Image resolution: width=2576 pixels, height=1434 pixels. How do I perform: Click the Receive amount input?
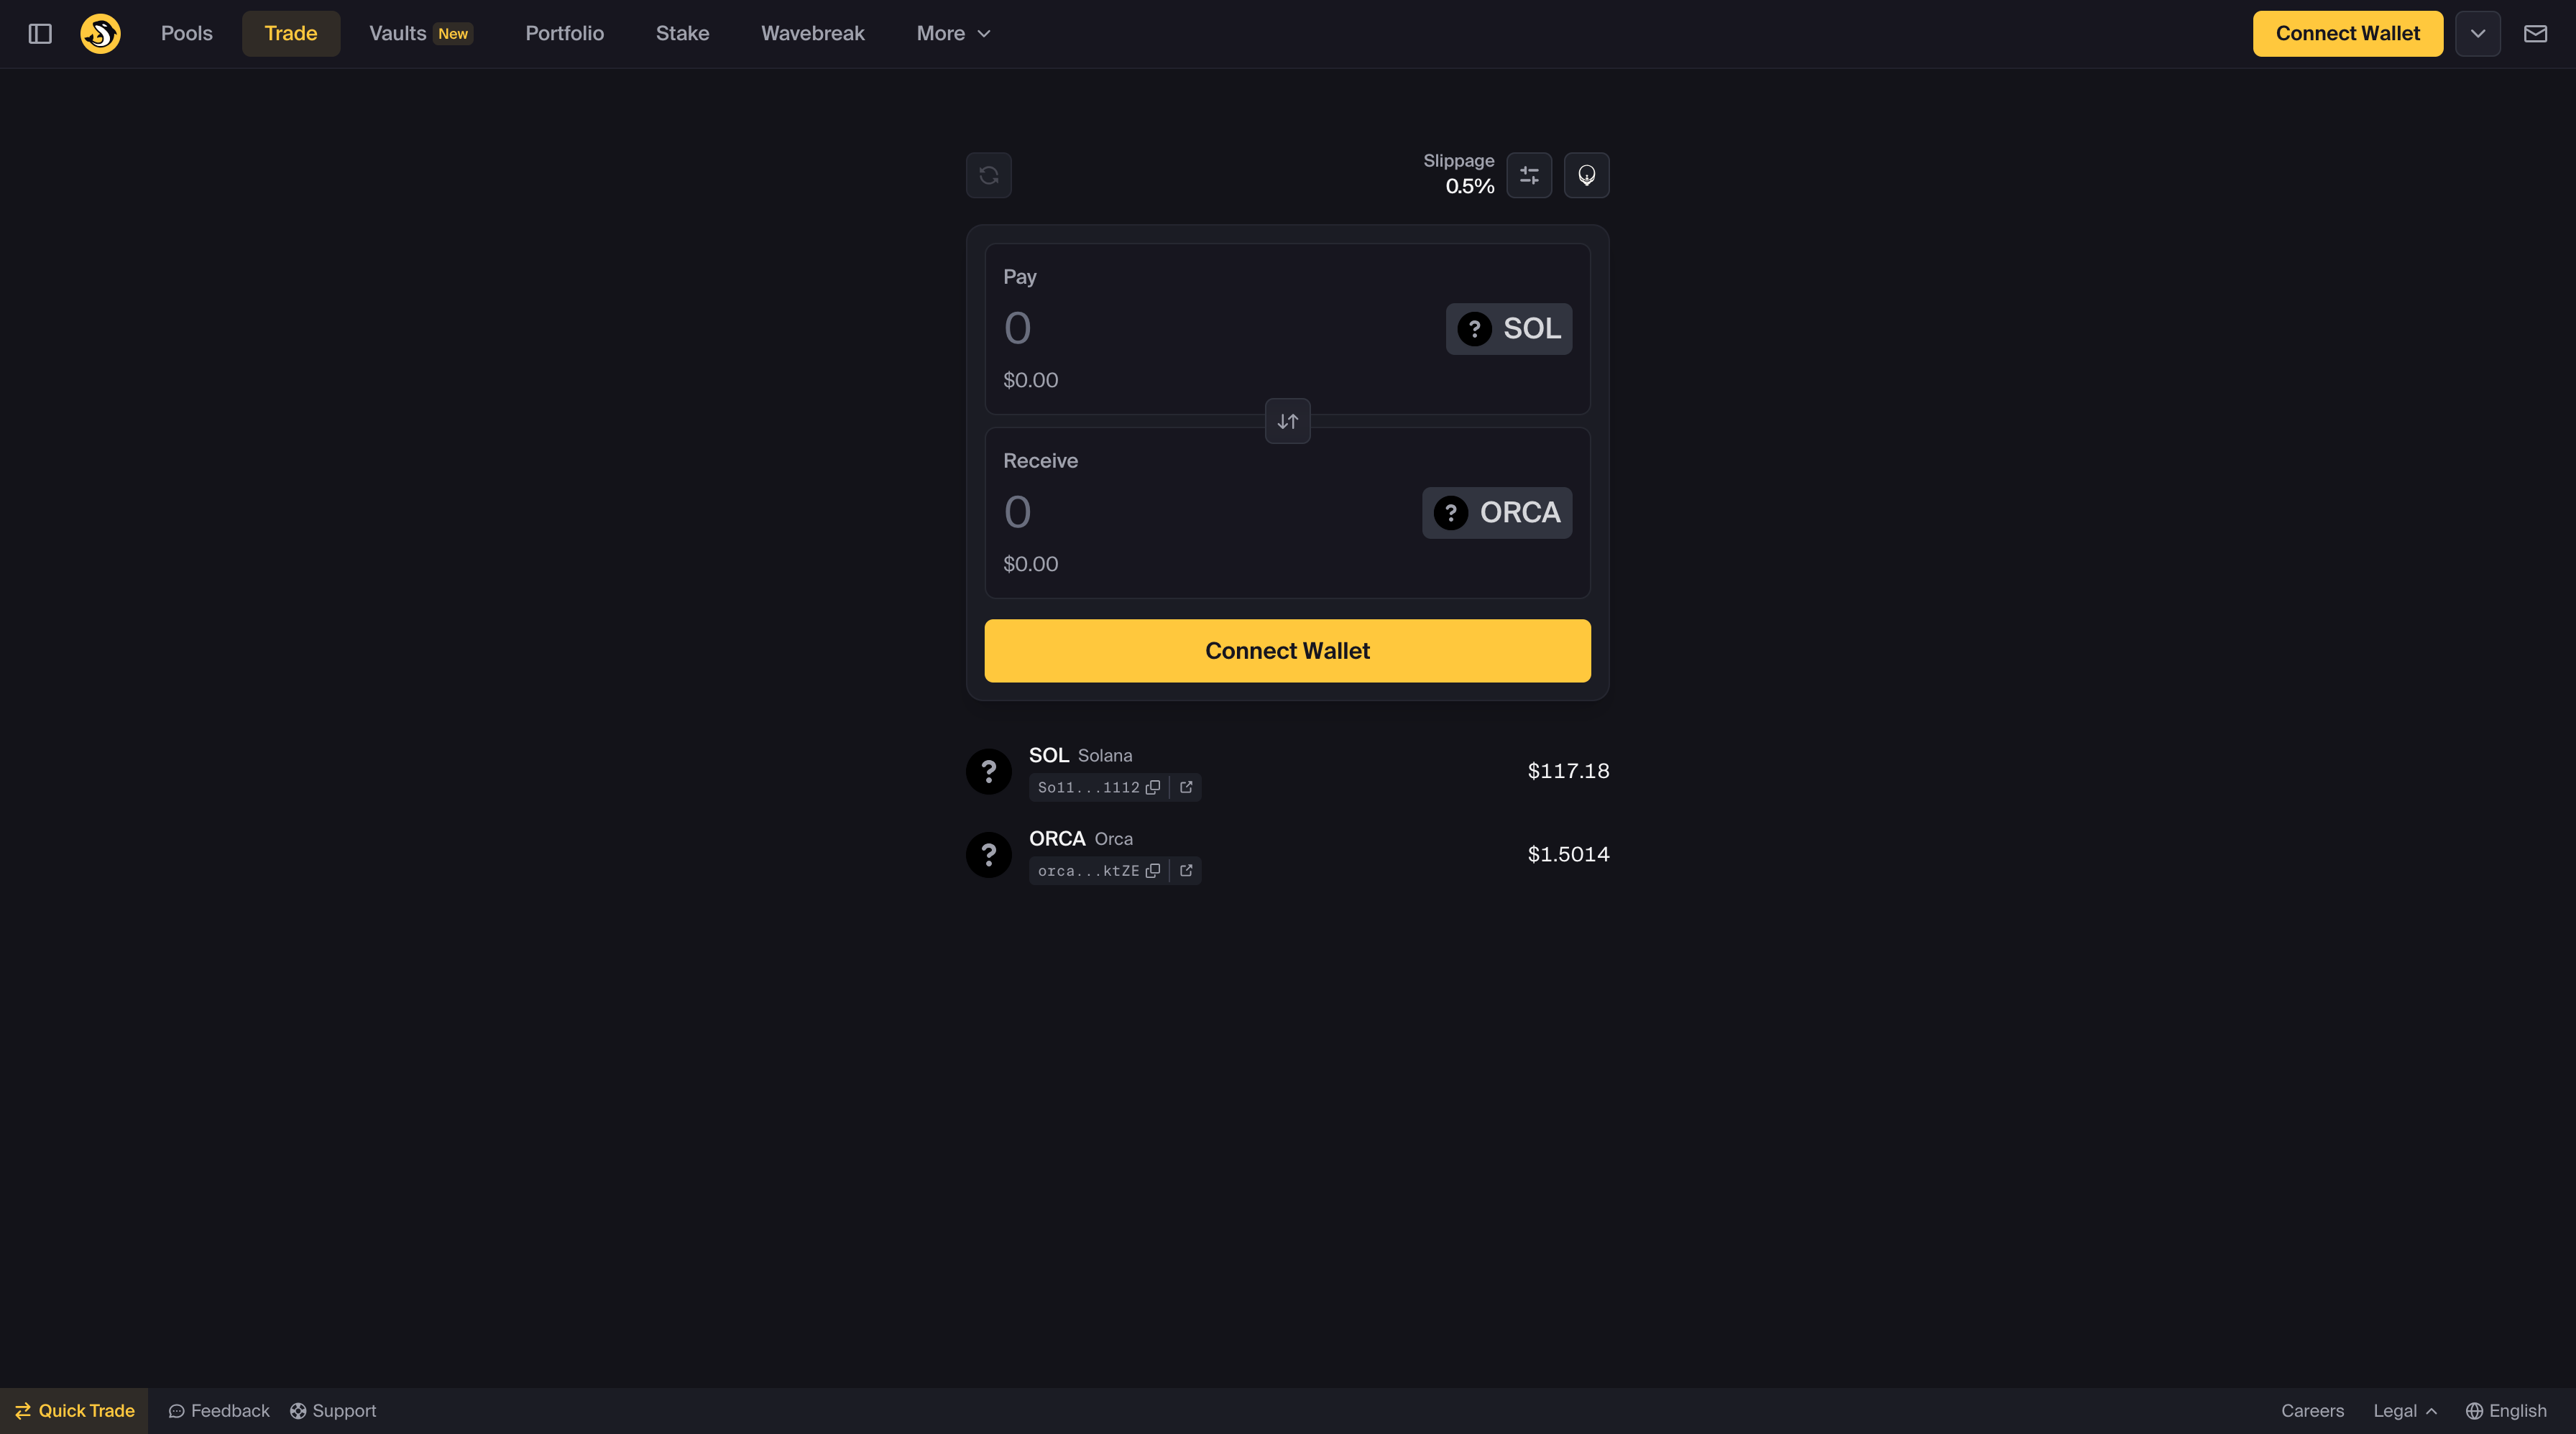[x=1205, y=513]
